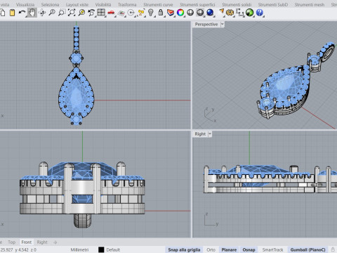Viewport: 337px width, 253px height.
Task: Click the circle point snap icon
Action: (x=131, y=13)
